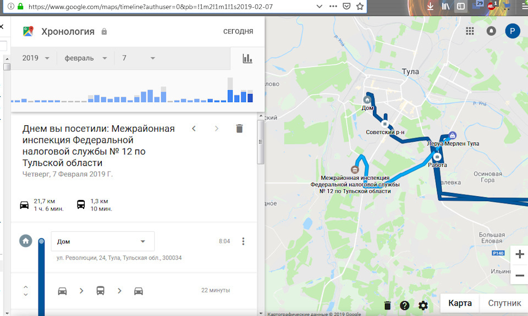Switch map to Спутник view

tap(504, 303)
